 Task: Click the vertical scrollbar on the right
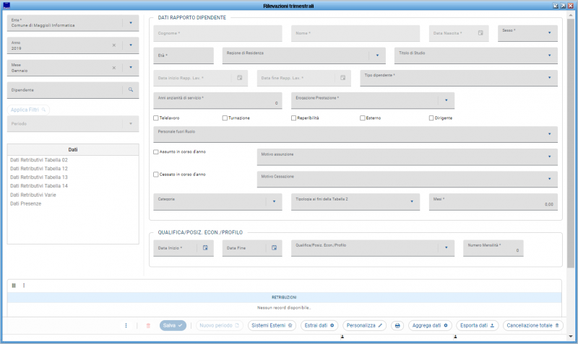[571, 144]
